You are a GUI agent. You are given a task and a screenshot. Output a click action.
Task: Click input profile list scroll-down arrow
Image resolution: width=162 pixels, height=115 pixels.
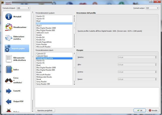coord(74,84)
